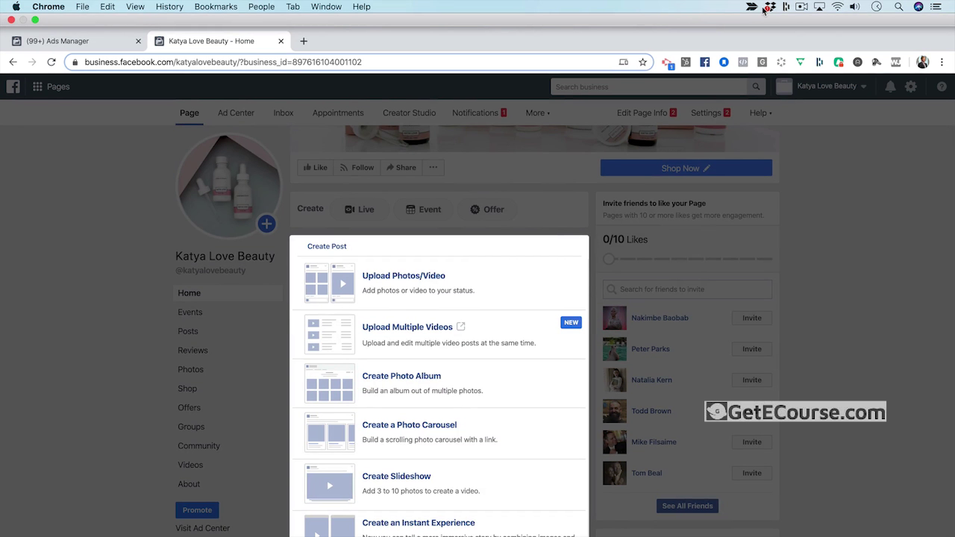
Task: Click the blue Promote button
Action: [197, 510]
